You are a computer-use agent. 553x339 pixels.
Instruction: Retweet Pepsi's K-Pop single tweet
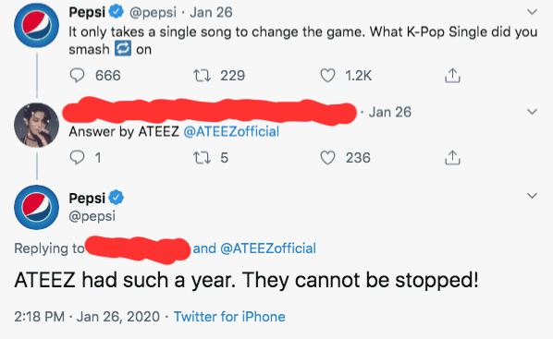(202, 76)
